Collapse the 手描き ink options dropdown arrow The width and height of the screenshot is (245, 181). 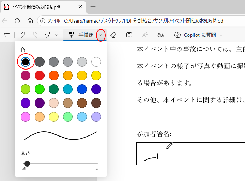click(x=100, y=35)
